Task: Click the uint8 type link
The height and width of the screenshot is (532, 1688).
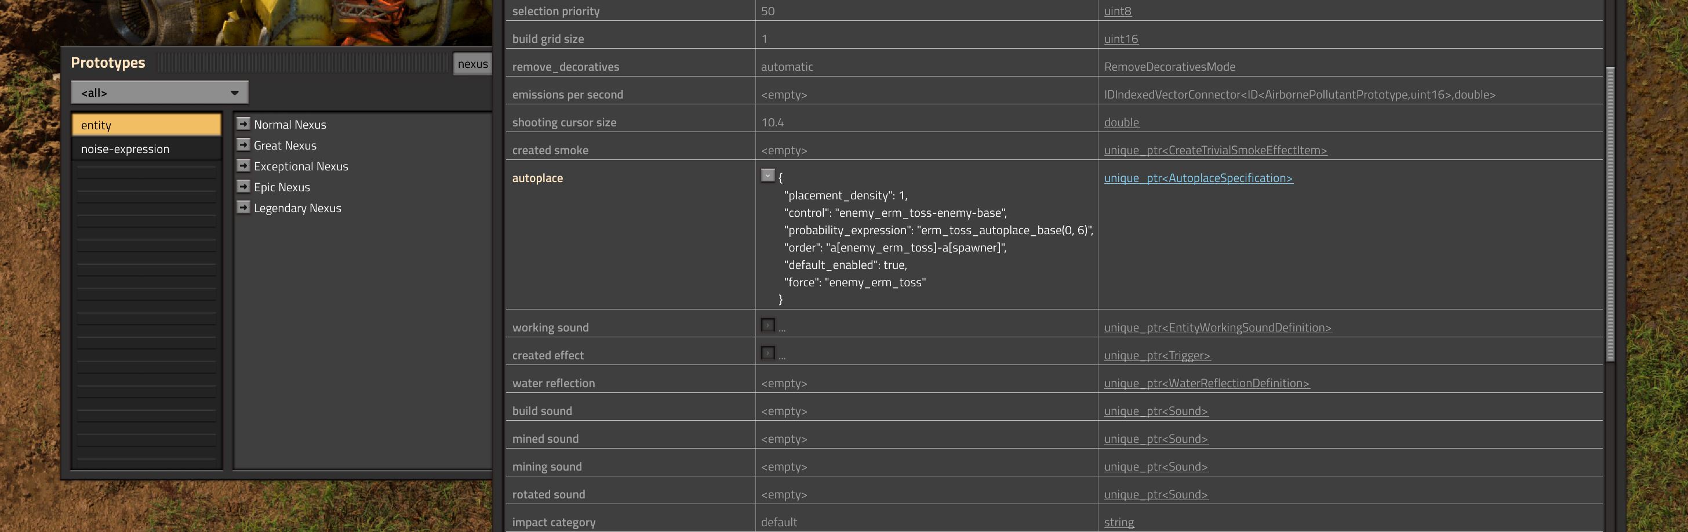Action: point(1117,11)
